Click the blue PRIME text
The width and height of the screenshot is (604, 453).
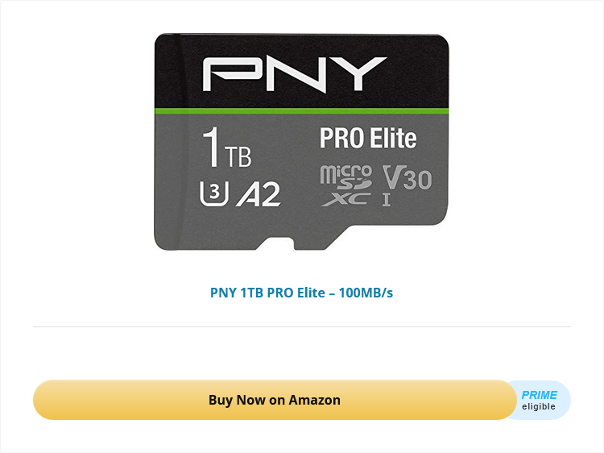point(539,395)
